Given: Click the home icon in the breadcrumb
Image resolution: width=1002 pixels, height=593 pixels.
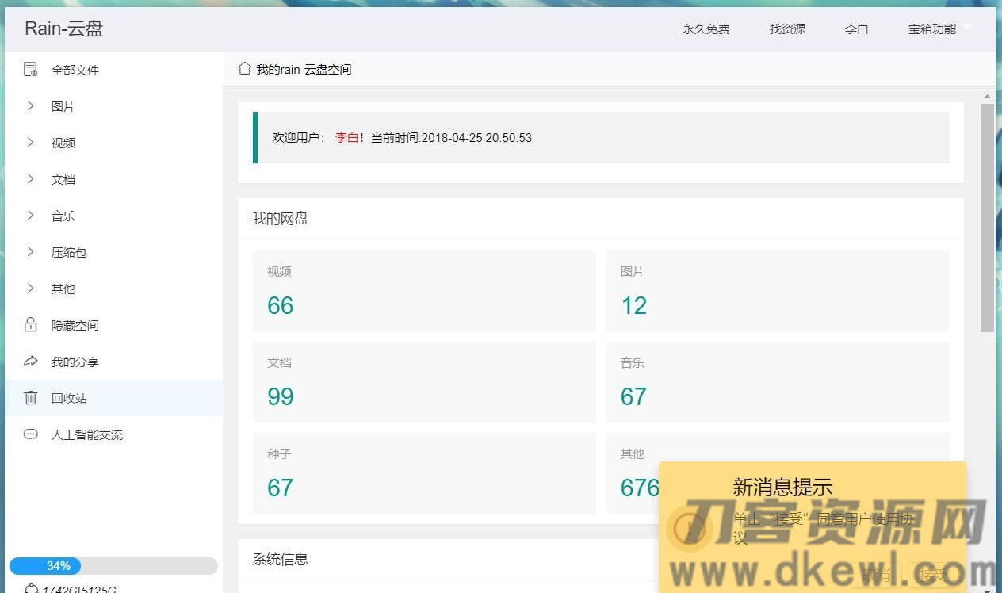Looking at the screenshot, I should 245,69.
